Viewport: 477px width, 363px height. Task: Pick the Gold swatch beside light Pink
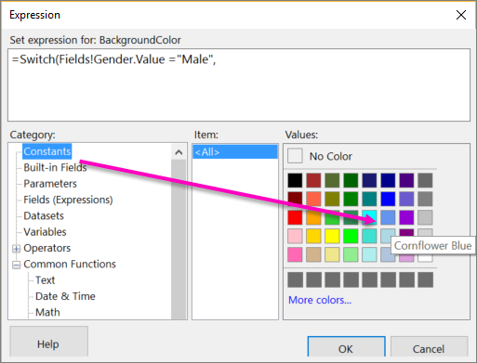(x=313, y=236)
